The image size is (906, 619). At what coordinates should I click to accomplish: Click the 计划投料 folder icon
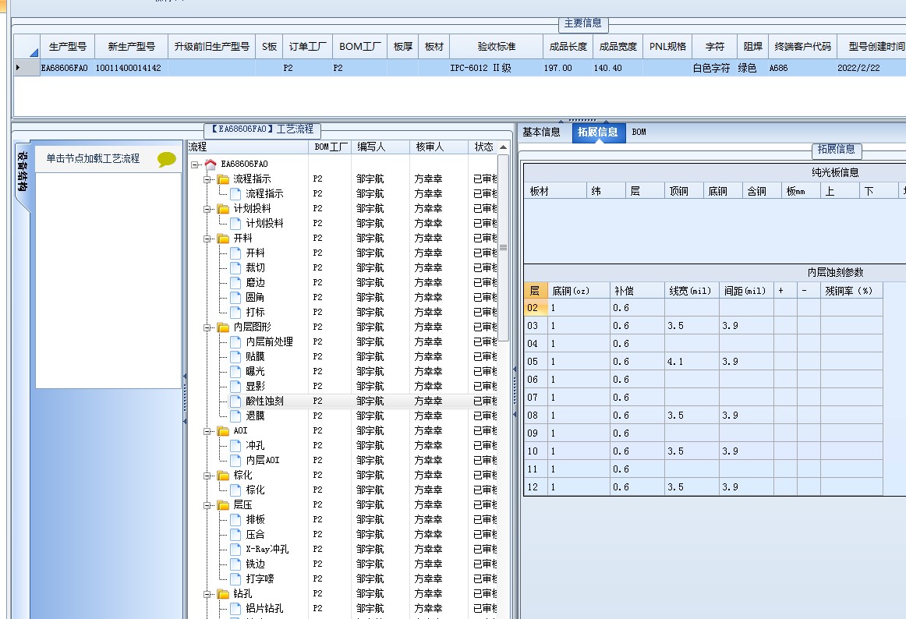[x=223, y=209]
